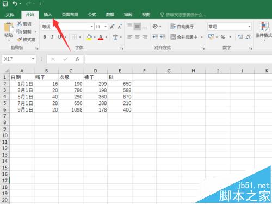Click the Undo arrow icon
The height and width of the screenshot is (204, 272).
tap(15, 3)
